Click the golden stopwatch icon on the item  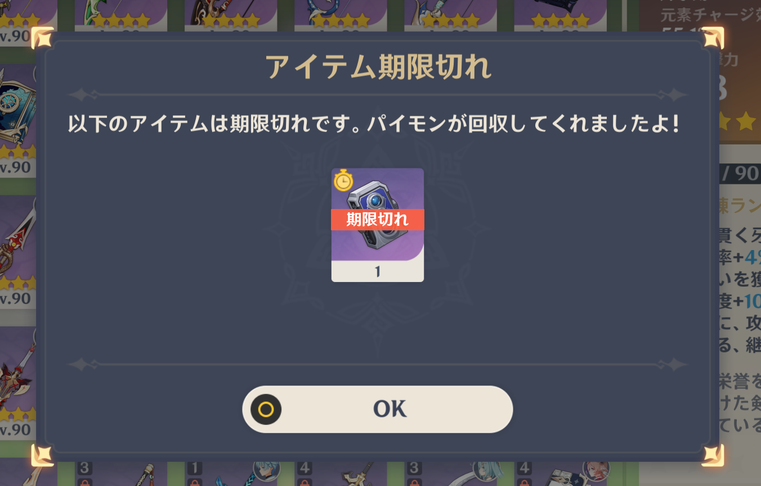pyautogui.click(x=343, y=180)
